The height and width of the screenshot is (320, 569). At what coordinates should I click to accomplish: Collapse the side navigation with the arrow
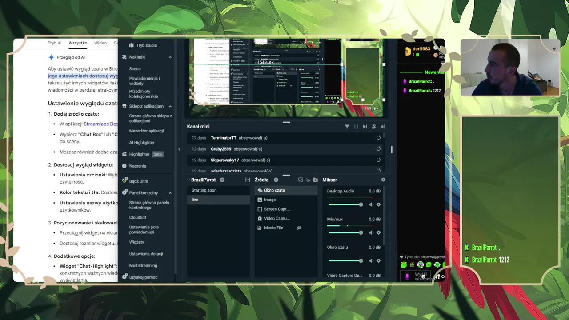(179, 149)
